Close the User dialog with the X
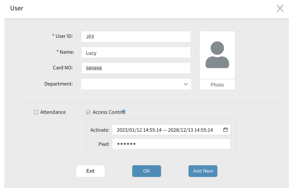Screen dimensions: 293x190 pos(280,9)
